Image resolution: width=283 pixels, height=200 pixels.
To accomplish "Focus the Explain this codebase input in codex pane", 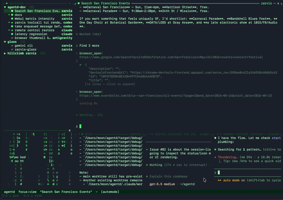I will coord(168,176).
